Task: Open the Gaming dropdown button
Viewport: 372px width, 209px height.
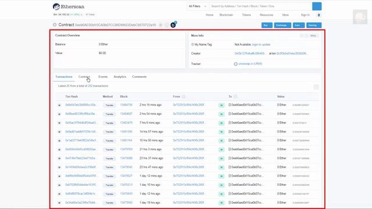Action: point(314,25)
